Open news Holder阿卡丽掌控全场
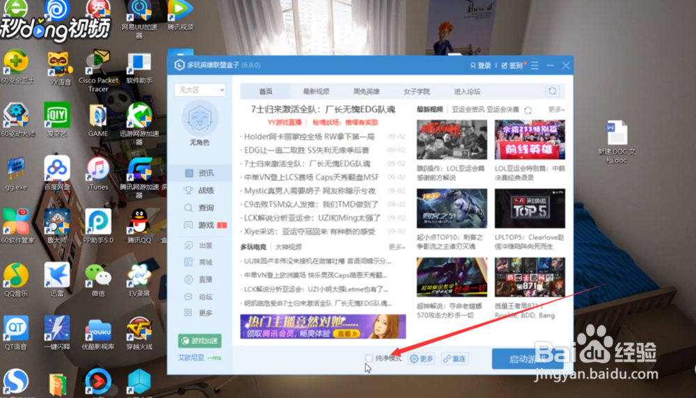Screen dimensions: 696x398 309,136
